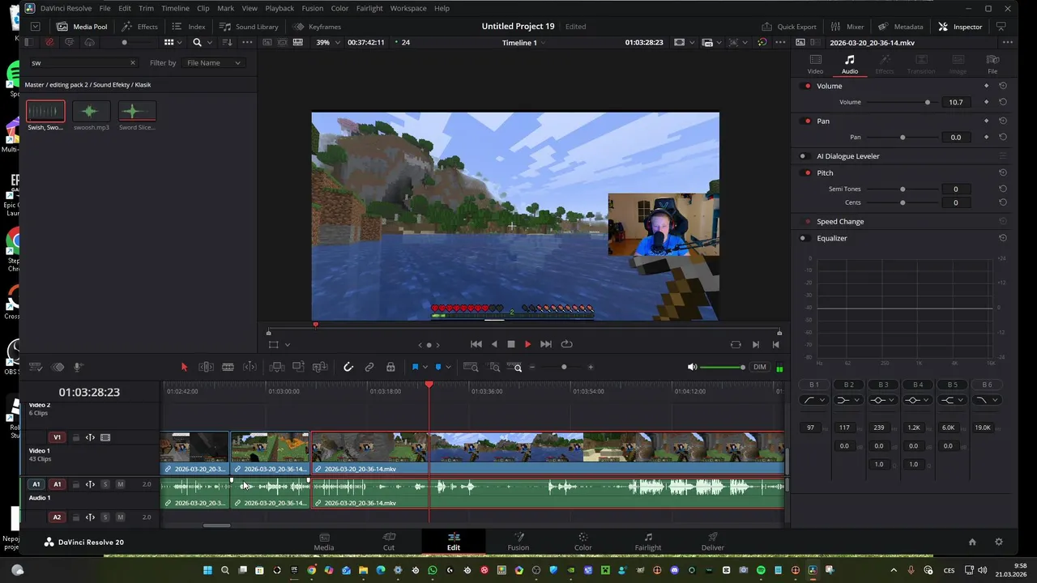Open the Fairlight menu

[369, 8]
